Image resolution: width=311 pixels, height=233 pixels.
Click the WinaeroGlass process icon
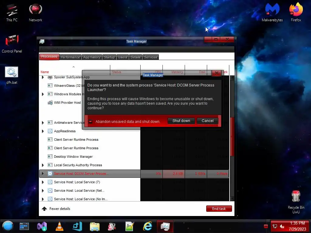[x=50, y=86]
